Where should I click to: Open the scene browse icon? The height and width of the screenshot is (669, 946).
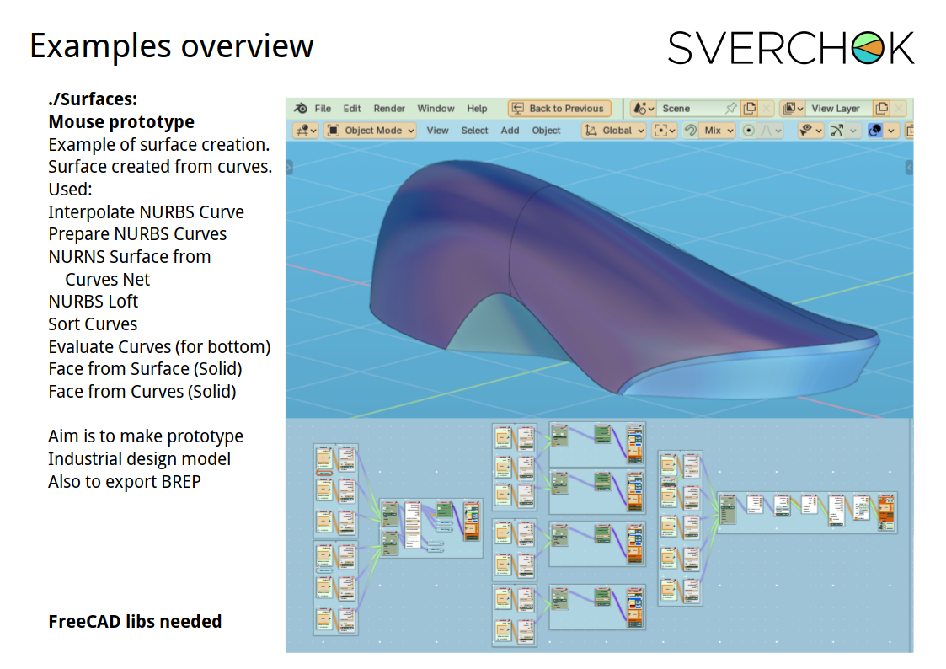coord(644,109)
